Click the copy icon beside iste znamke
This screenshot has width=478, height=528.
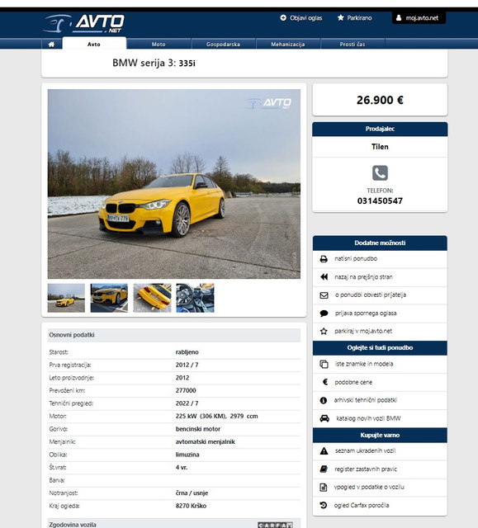[x=324, y=364]
